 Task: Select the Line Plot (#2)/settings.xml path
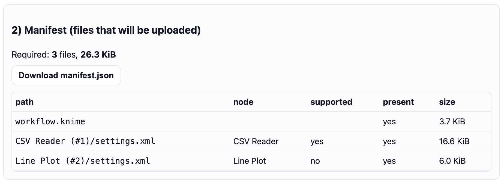pyautogui.click(x=83, y=161)
